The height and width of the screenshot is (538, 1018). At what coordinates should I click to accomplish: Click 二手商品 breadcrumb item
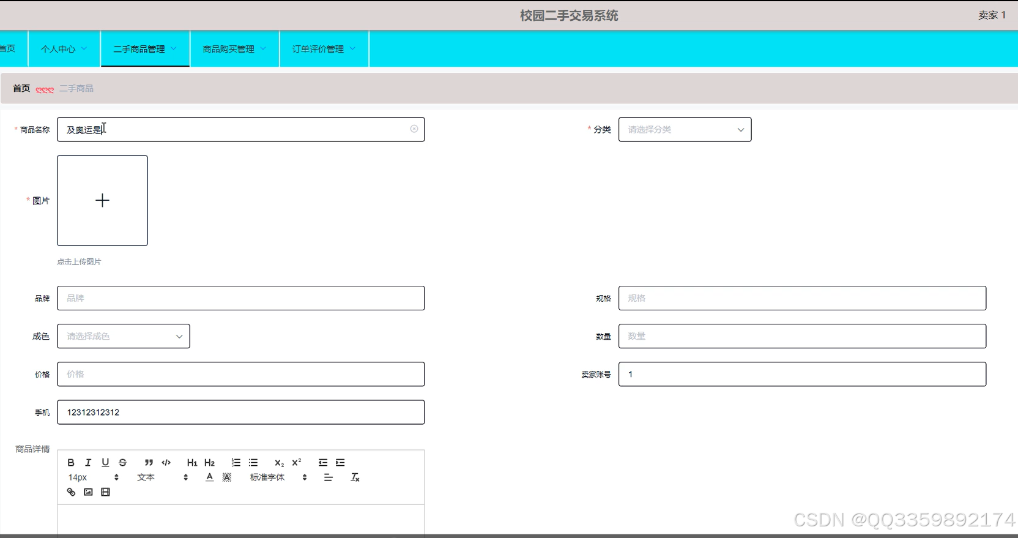coord(76,88)
